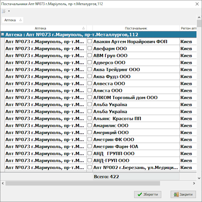Select checkbox beside Альянс Красоты ПП

coord(90,119)
